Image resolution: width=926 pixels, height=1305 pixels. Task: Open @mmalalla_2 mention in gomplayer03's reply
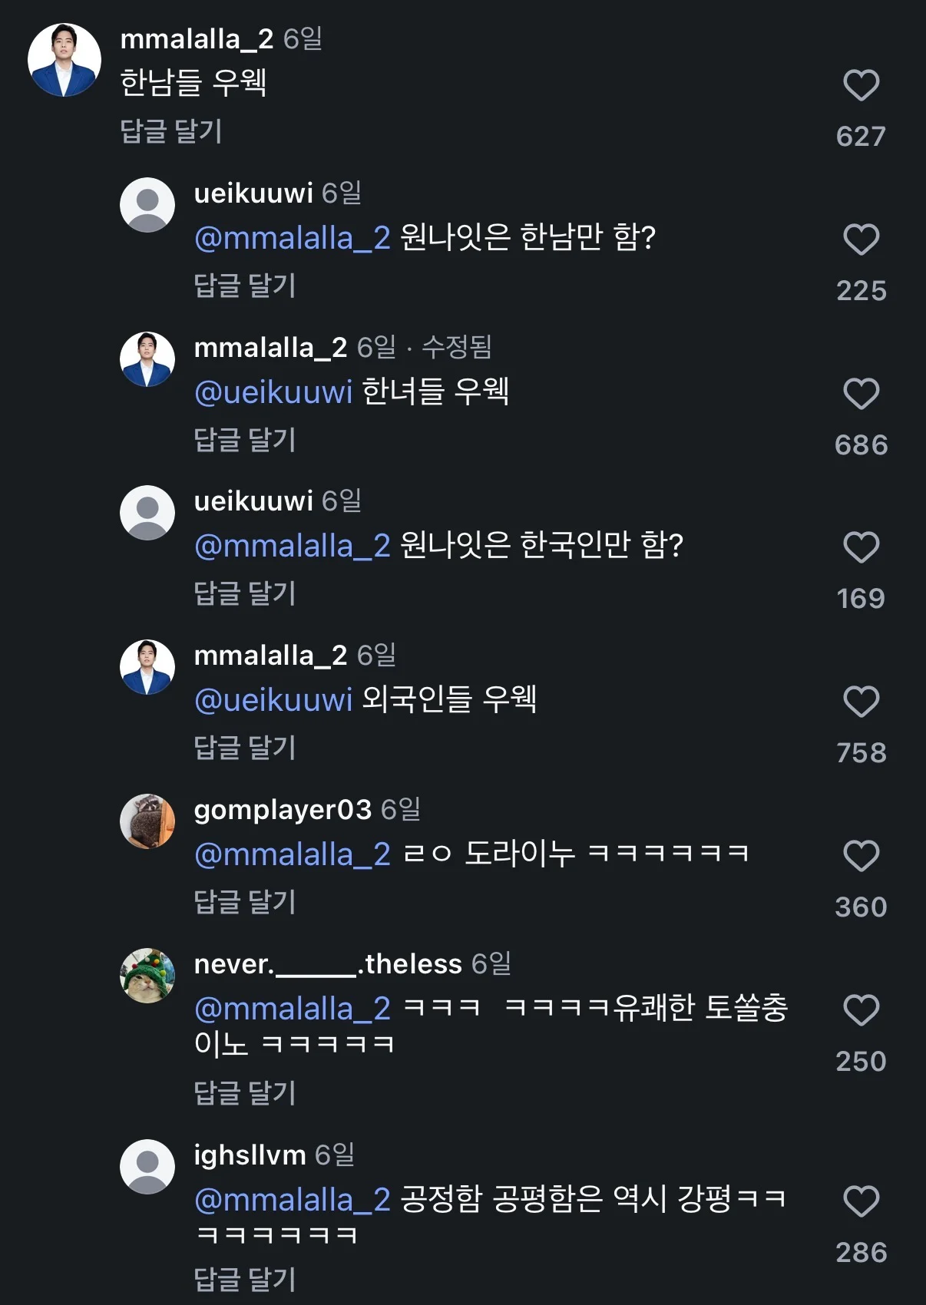293,854
